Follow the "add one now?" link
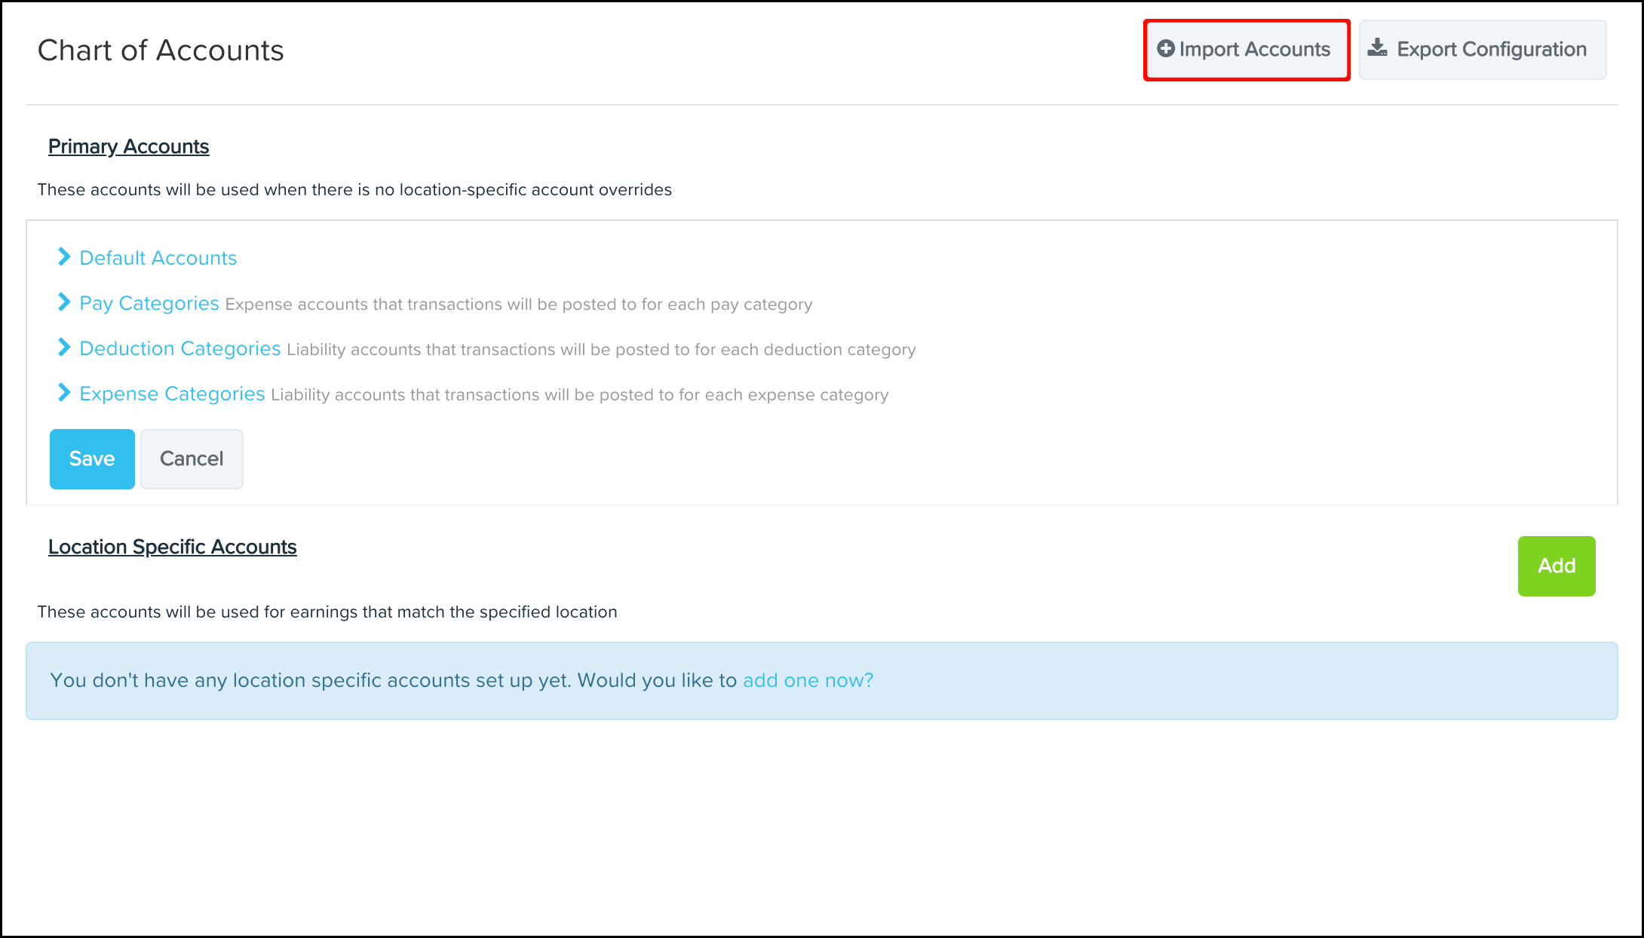The width and height of the screenshot is (1644, 938). [x=808, y=680]
